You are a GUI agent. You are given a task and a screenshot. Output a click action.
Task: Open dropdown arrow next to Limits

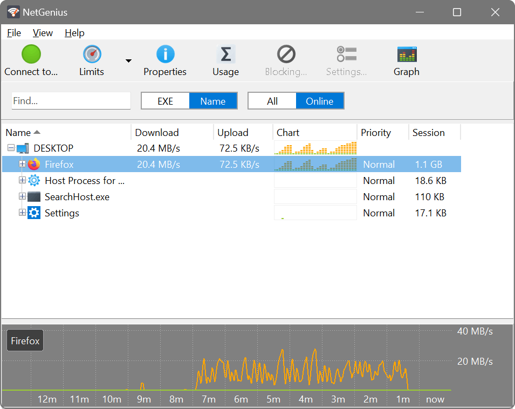click(x=128, y=60)
